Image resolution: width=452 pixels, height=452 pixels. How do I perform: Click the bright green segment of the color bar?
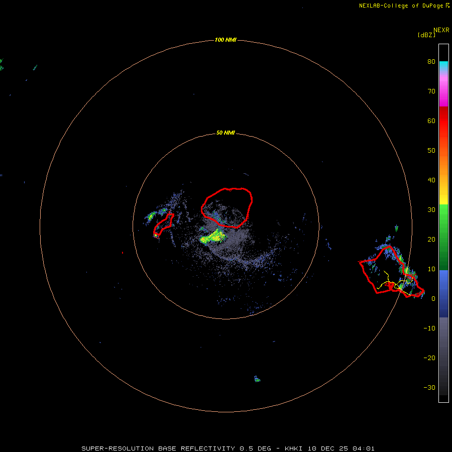[x=443, y=214]
